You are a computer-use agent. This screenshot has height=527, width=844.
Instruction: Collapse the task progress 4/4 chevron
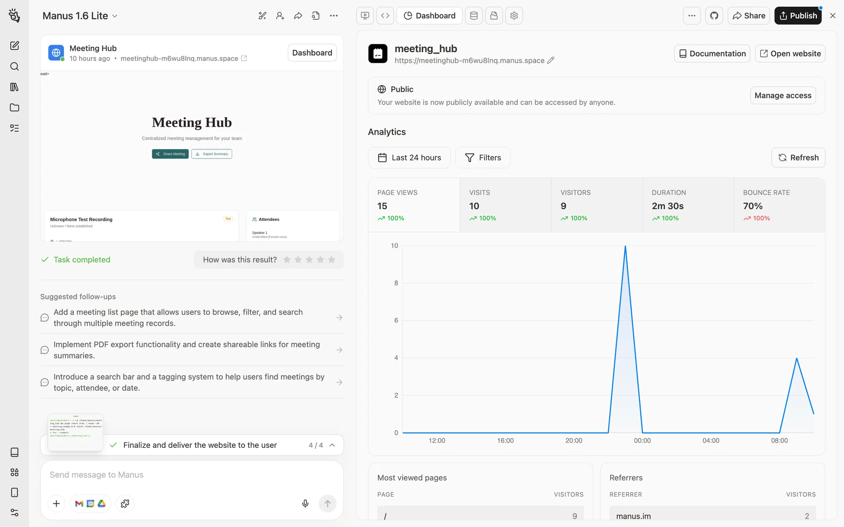[332, 445]
